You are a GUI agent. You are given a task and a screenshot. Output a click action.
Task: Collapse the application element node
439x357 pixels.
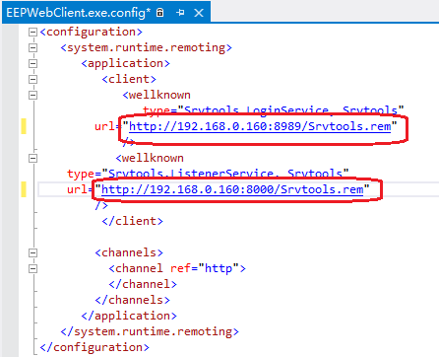click(32, 63)
